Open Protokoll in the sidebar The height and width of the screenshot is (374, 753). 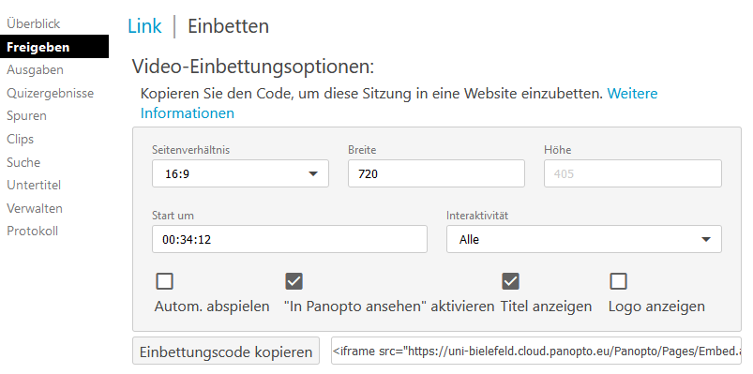(x=32, y=231)
